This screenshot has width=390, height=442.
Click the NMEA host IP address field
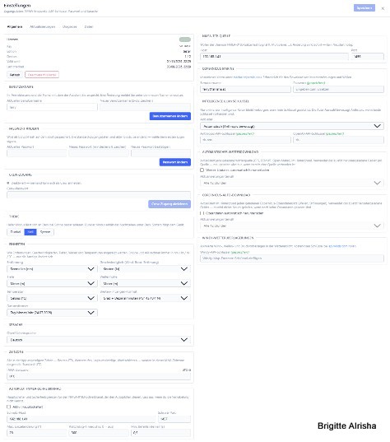pyautogui.click(x=274, y=56)
